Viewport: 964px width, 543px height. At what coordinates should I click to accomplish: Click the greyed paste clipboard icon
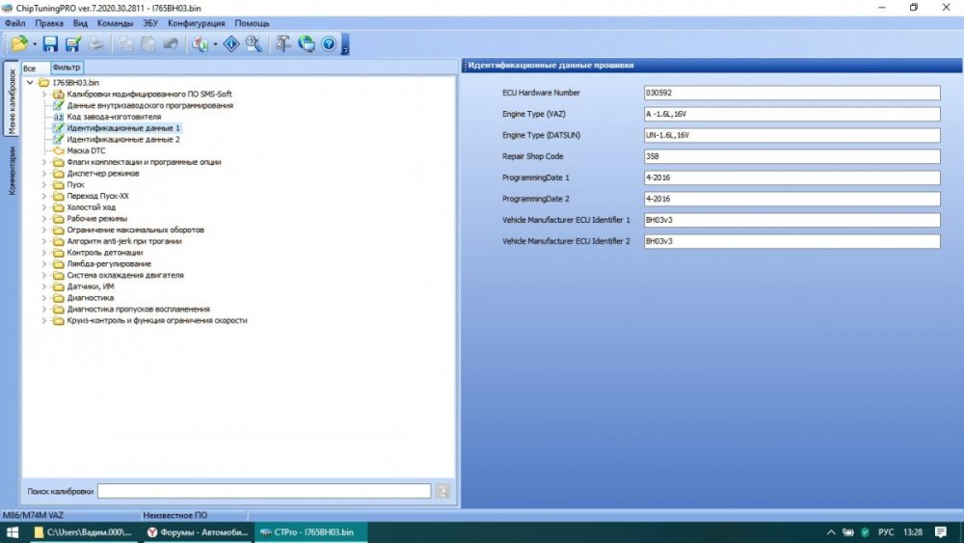[x=148, y=43]
